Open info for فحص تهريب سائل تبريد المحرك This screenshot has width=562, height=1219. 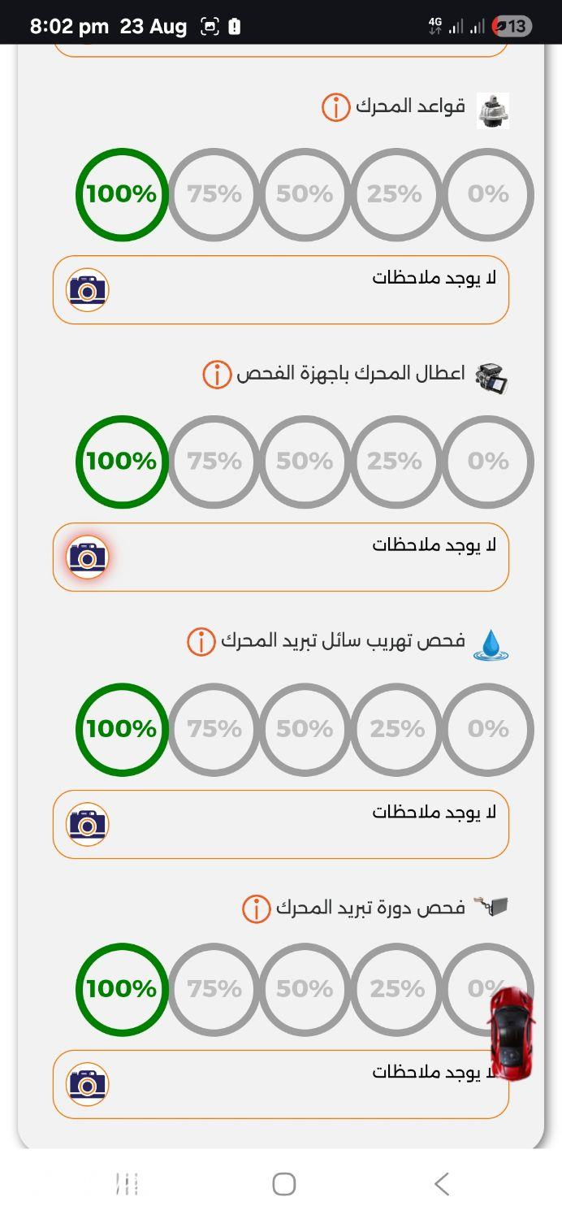click(201, 642)
